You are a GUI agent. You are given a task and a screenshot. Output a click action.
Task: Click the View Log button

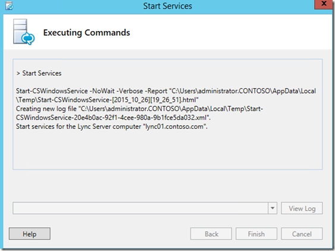point(302,208)
